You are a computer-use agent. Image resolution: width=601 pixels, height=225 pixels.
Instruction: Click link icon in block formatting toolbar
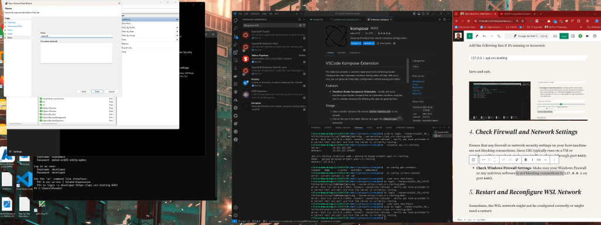[539, 160]
